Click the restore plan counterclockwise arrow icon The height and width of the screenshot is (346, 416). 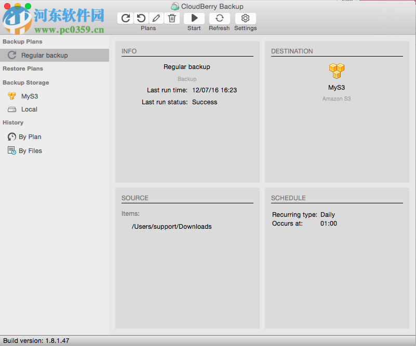tap(141, 18)
